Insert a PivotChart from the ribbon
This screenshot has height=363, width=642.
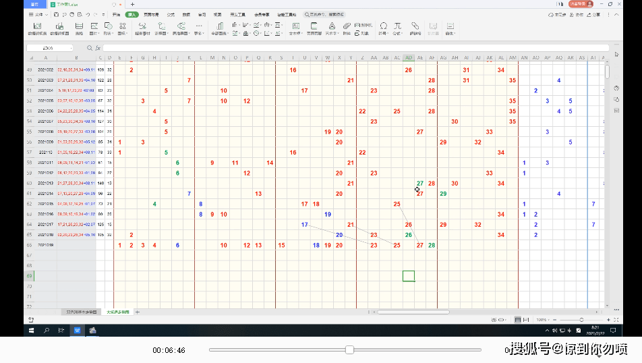59,28
